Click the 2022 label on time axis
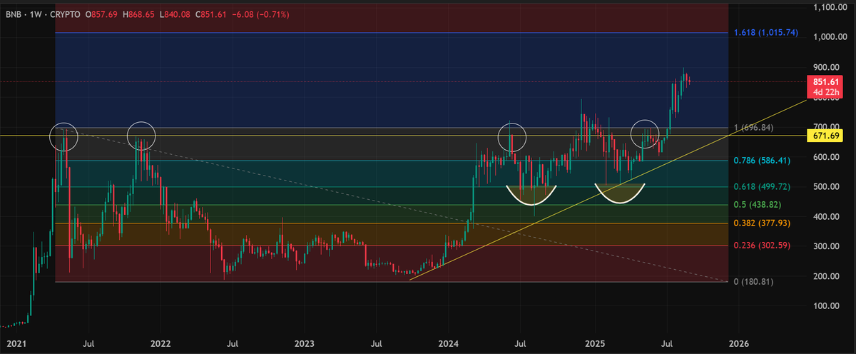The image size is (856, 354). 160,343
